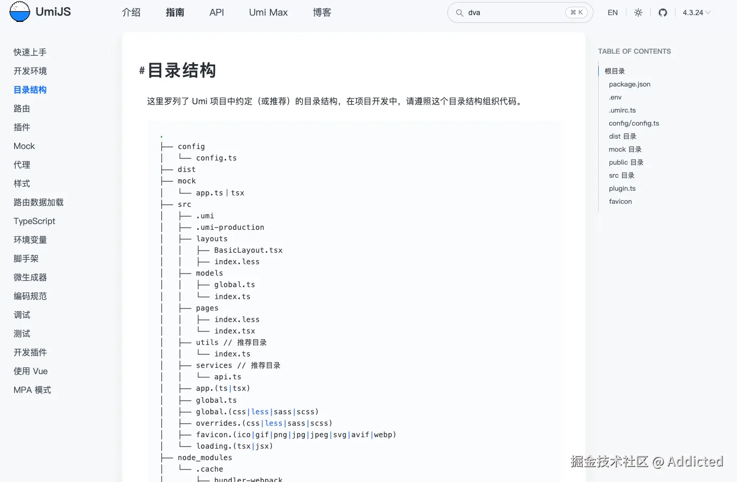The image size is (737, 482).
Task: Open 路由数据加载 sidebar page
Action: 39,202
